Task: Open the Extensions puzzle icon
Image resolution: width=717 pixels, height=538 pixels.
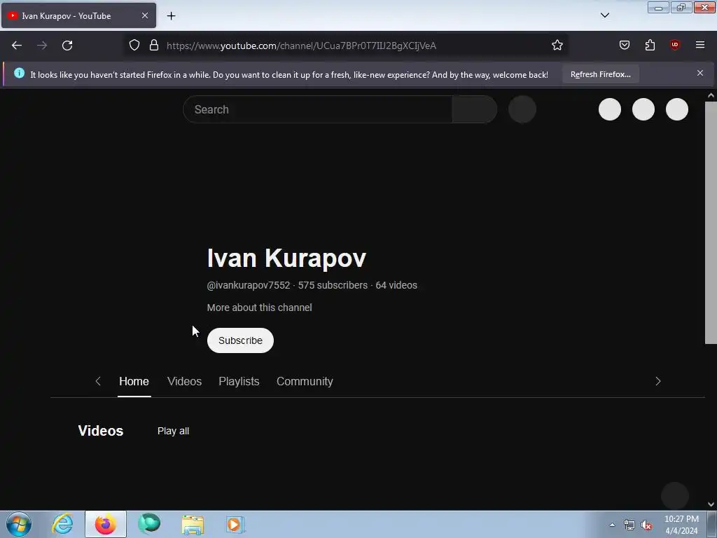Action: 650,46
